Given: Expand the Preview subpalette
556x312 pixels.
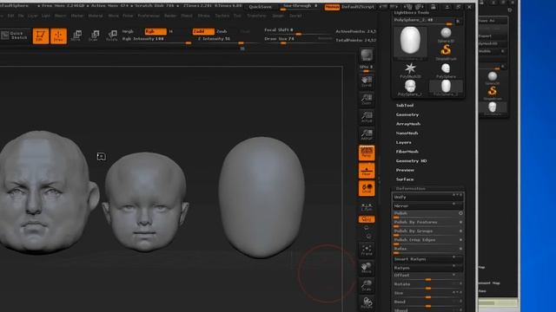Looking at the screenshot, I should point(405,170).
